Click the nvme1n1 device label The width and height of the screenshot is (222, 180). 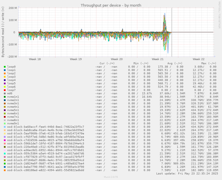coord(13,97)
